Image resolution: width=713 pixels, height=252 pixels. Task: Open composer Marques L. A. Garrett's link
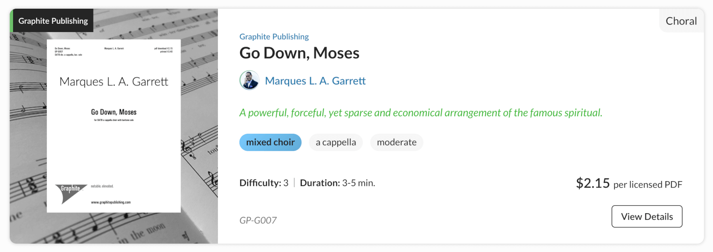[315, 81]
